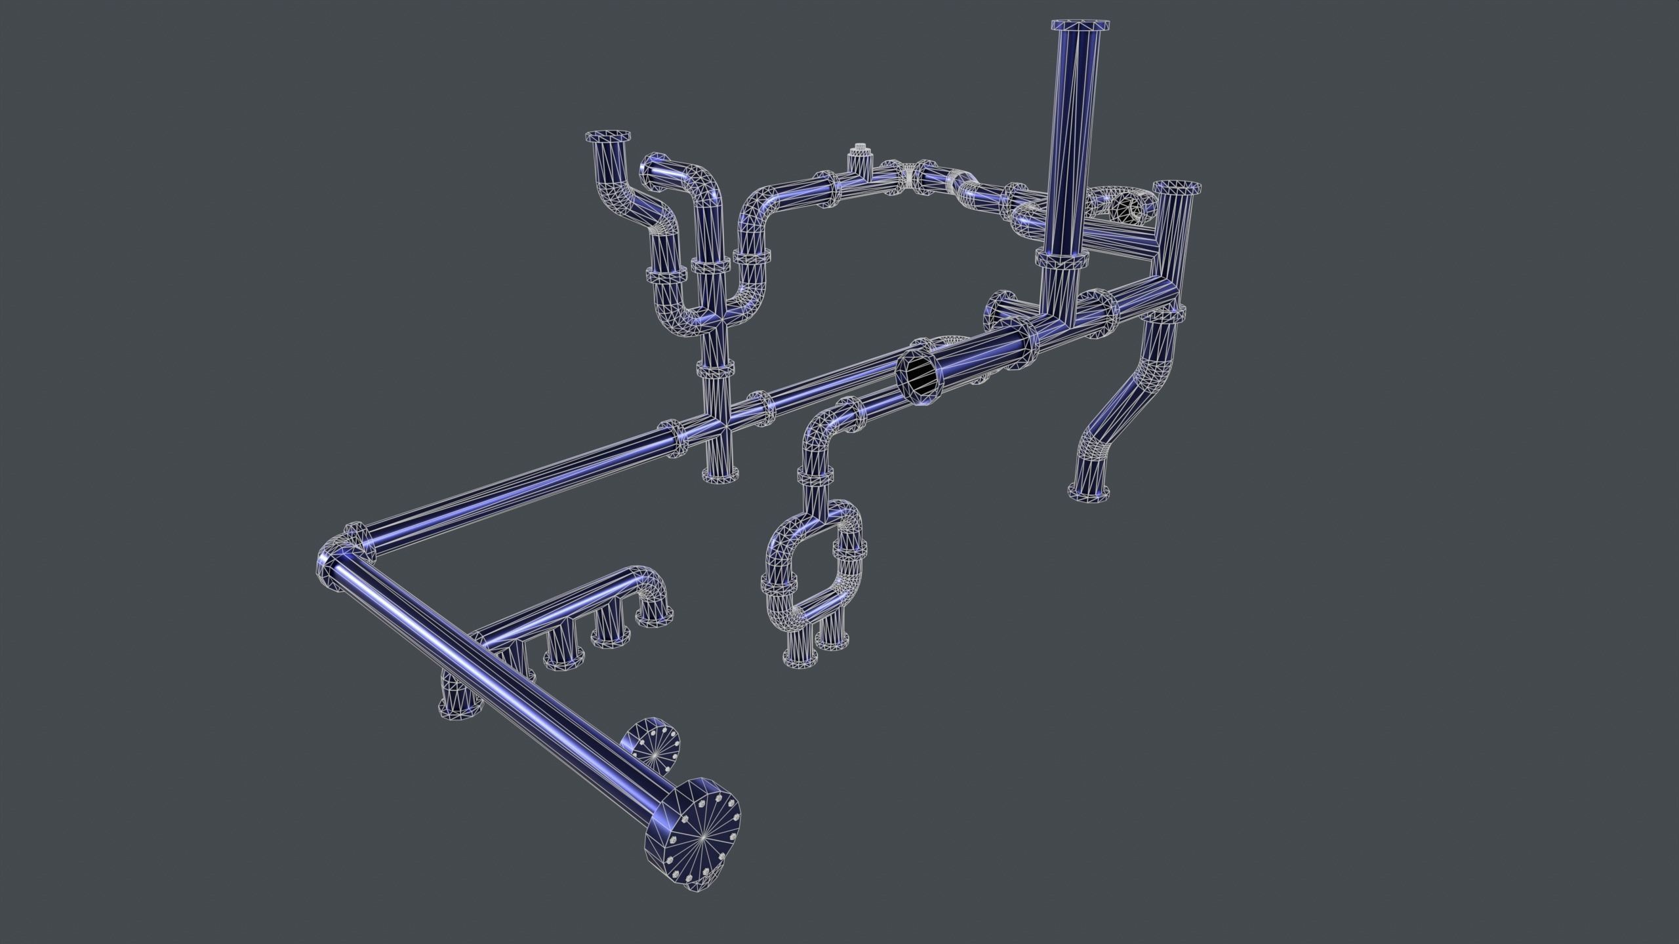The image size is (1679, 944).
Task: Select the top flange of the tallest vertical pipe
Action: pyautogui.click(x=1080, y=7)
